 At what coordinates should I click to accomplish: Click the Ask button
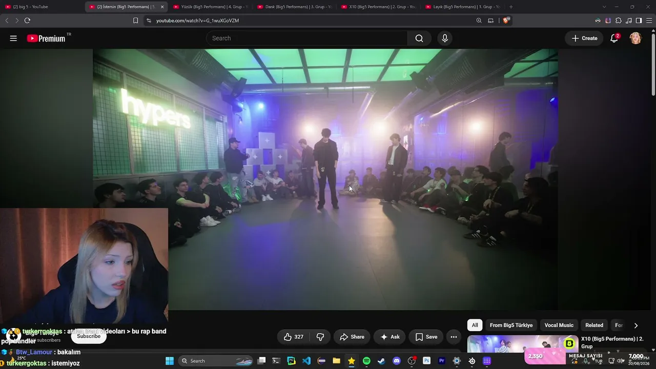[x=390, y=337]
